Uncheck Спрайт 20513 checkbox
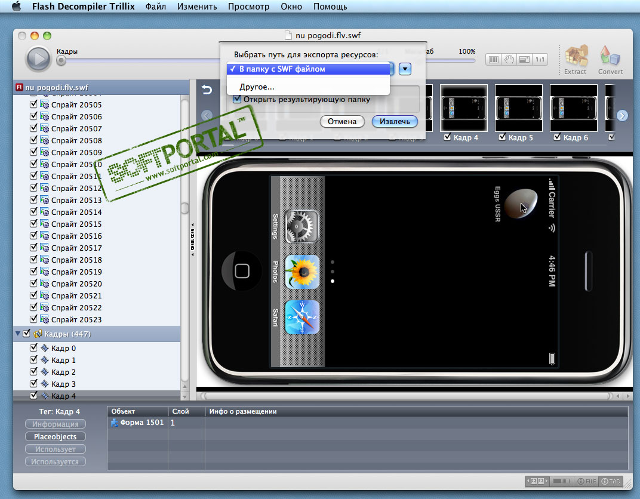Viewport: 640px width, 499px height. click(x=33, y=199)
